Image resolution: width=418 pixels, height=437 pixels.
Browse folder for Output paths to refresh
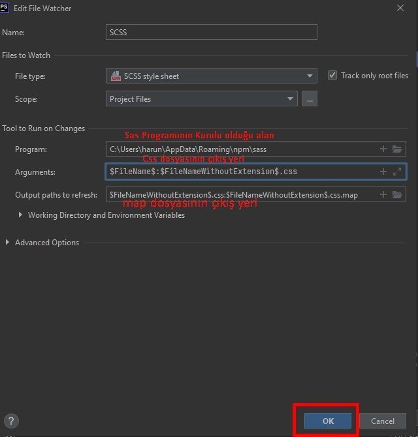click(x=396, y=195)
